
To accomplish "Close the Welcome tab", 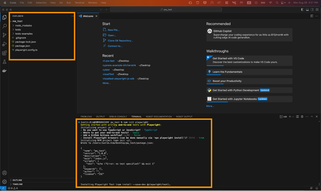I will point(96,16).
